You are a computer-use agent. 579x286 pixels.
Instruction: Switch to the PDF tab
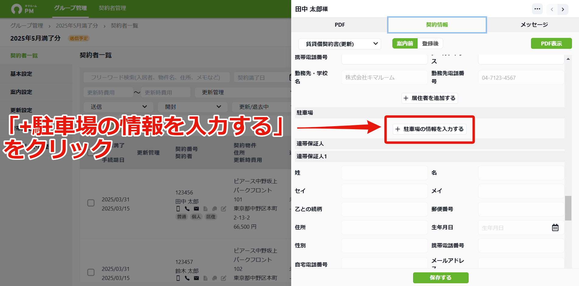(339, 25)
